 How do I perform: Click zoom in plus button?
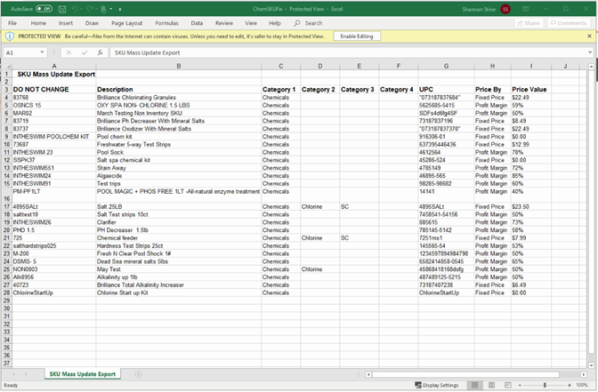pyautogui.click(x=570, y=386)
